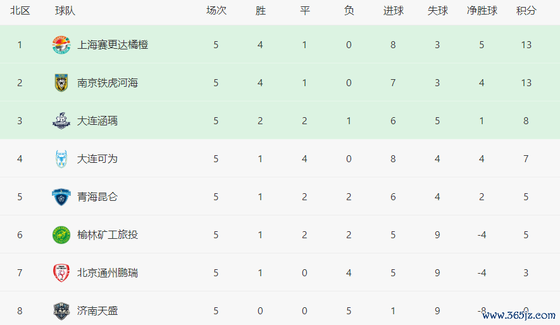Open the 南京铁虎河海 team name link
The image size is (560, 325).
coord(108,83)
